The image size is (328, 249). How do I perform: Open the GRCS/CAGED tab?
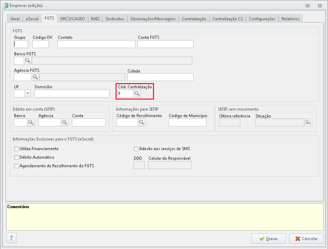point(72,19)
